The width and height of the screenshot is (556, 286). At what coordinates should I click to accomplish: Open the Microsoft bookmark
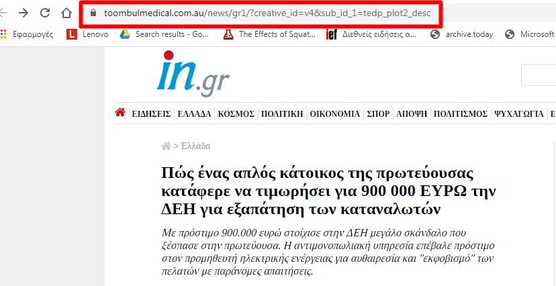(x=530, y=34)
